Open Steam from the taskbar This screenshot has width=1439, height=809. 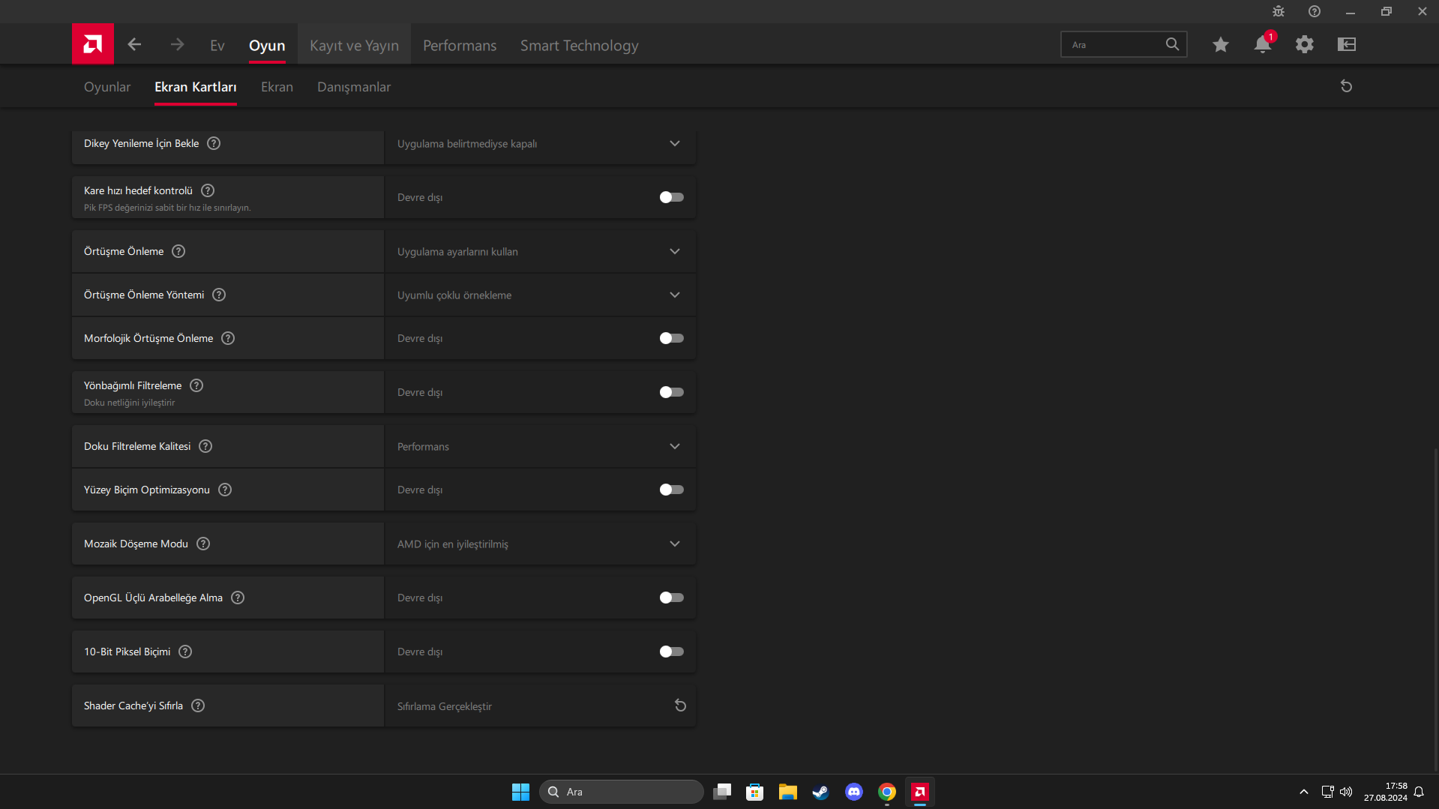tap(820, 792)
